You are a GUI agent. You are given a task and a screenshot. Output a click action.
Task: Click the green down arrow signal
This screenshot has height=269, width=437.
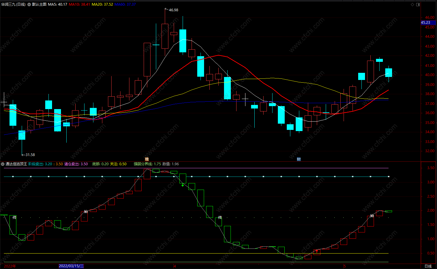[183, 185]
